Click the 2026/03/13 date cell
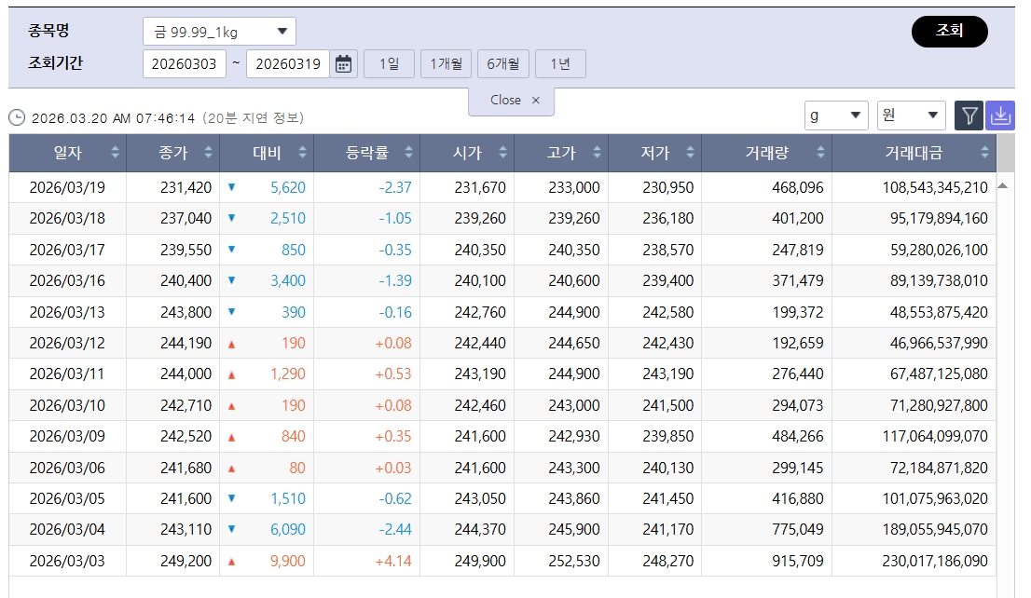 (67, 312)
